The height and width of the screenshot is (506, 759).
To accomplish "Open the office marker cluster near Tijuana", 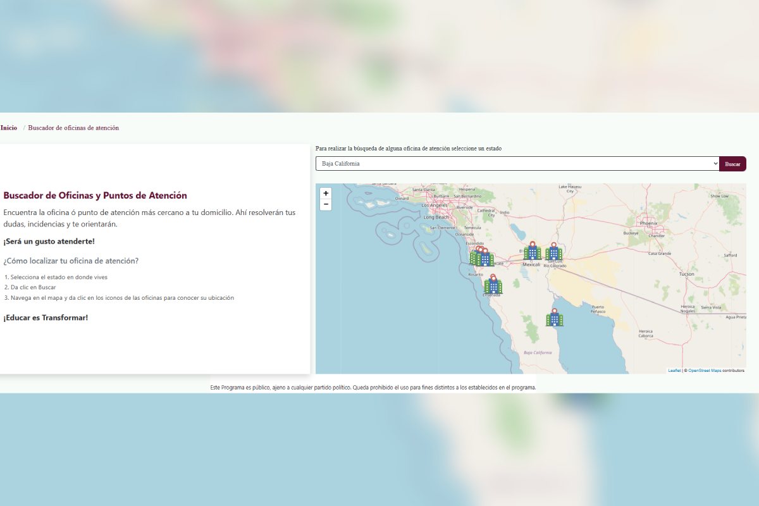I will (483, 257).
